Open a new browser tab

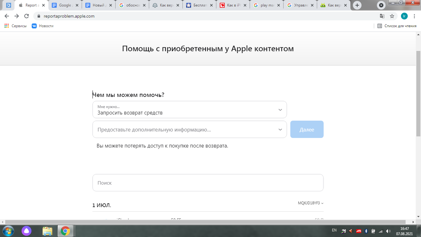point(357,5)
